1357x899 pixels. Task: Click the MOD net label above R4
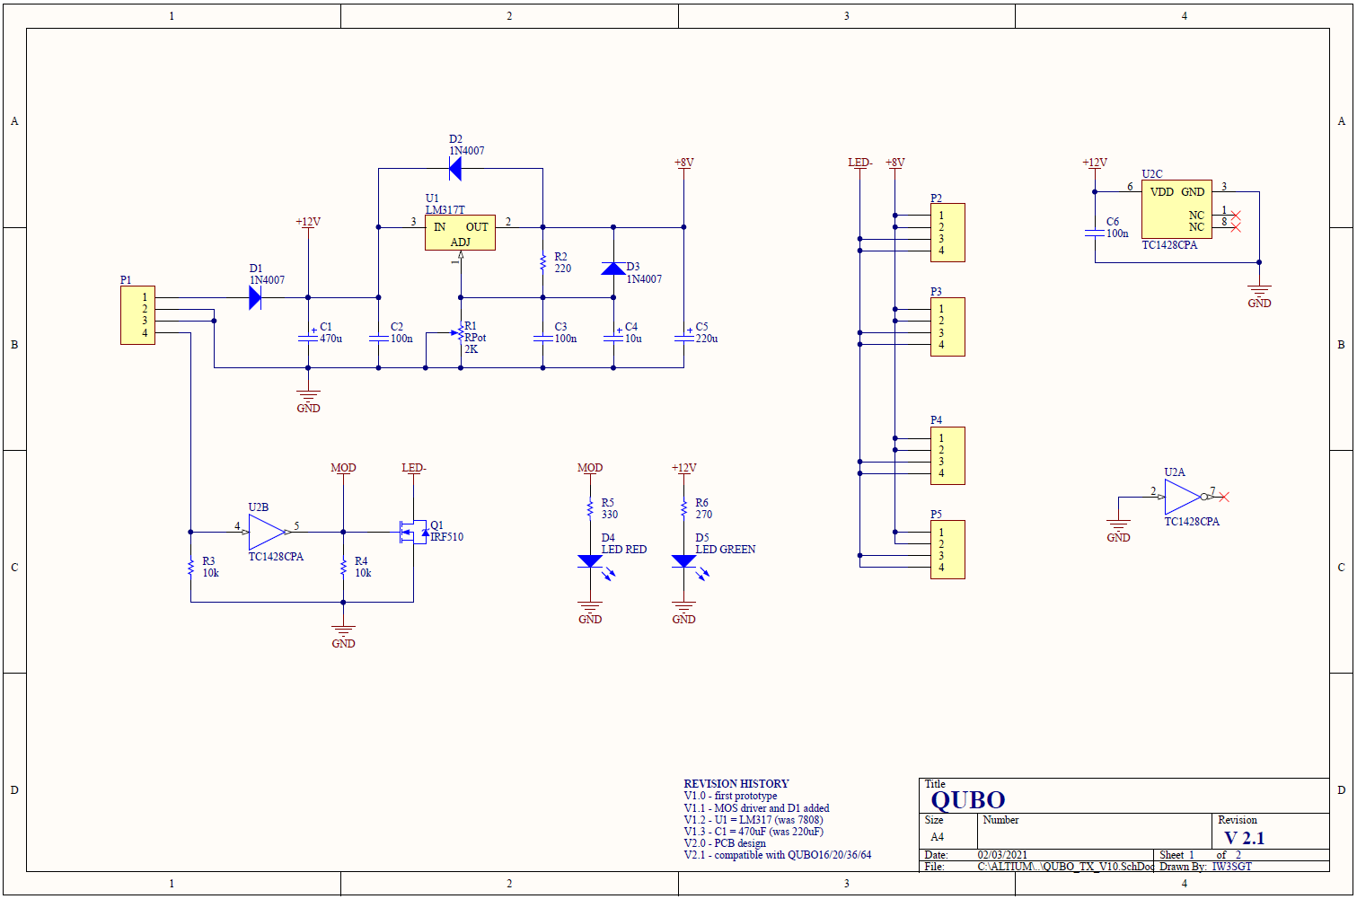tap(343, 468)
